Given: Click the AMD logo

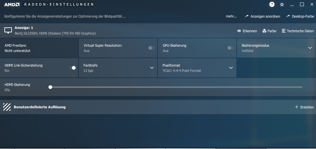Looking at the screenshot, I should tap(12, 4).
